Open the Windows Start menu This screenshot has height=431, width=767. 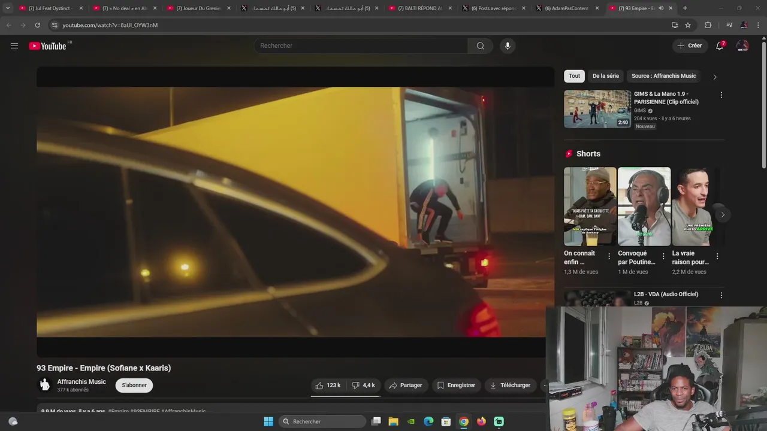tap(268, 421)
